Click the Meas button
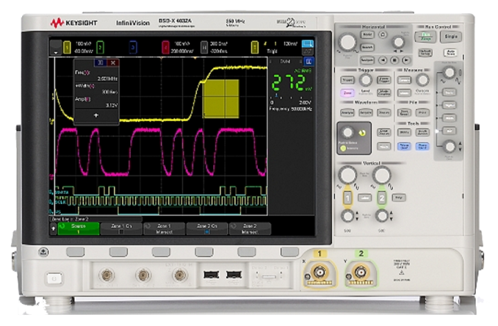The image size is (498, 326). (x=405, y=93)
